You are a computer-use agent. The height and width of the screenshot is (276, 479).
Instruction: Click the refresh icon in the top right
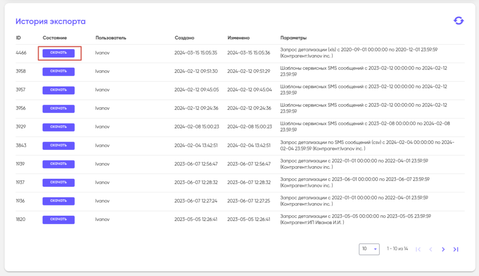(458, 21)
